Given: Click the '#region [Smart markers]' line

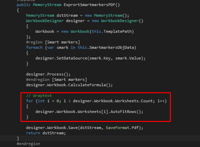Looking at the screenshot, I should tap(53, 42).
